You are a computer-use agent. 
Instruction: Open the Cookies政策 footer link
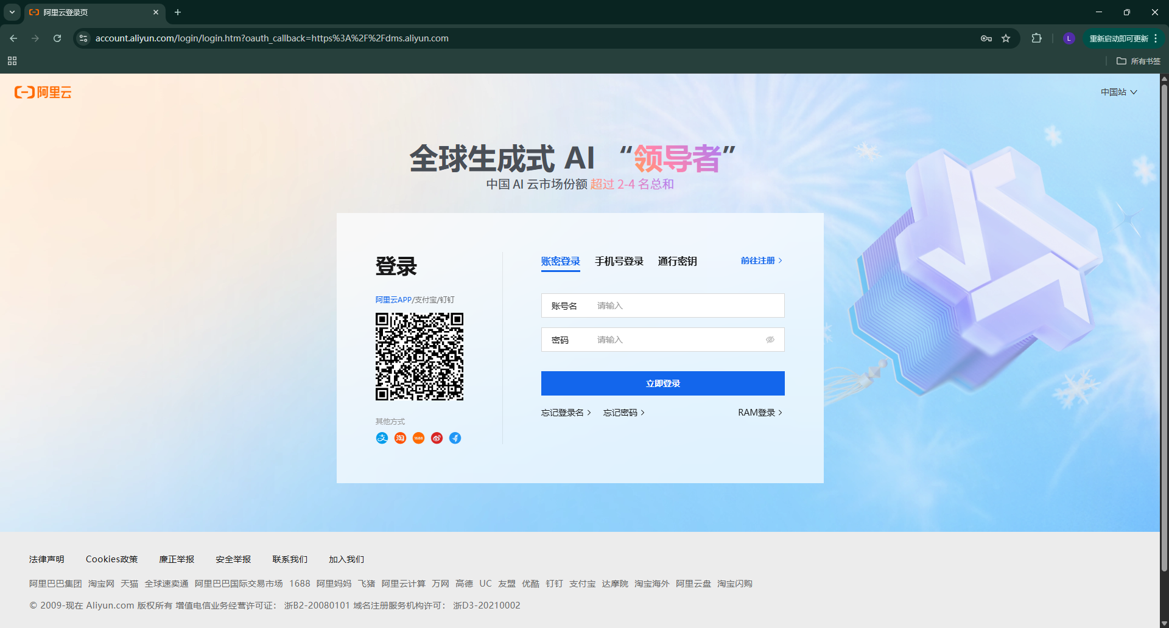point(112,559)
